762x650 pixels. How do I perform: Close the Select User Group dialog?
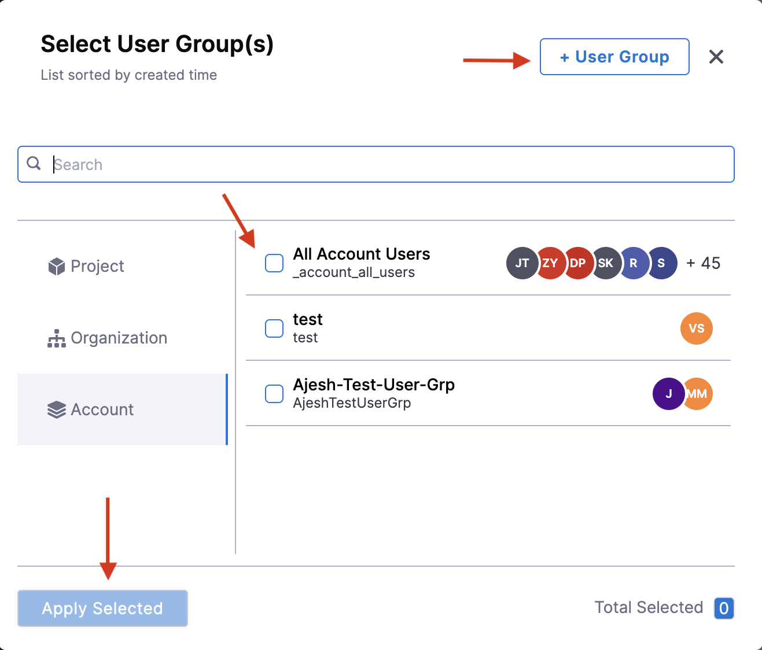(x=716, y=57)
